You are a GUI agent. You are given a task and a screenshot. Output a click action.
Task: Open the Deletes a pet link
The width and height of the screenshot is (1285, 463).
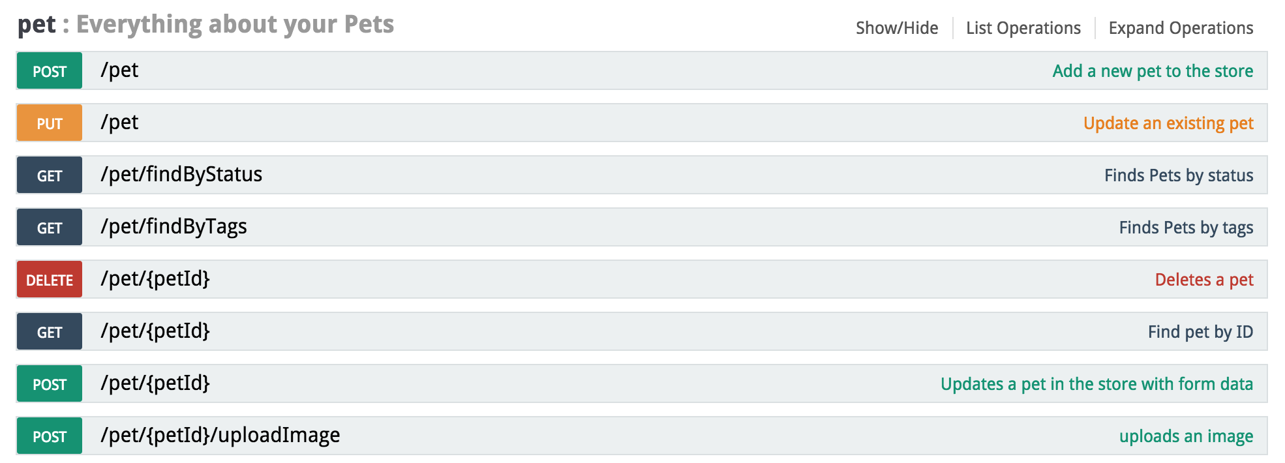(1204, 279)
